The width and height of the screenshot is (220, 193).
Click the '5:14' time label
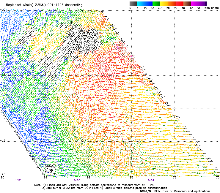point(151,180)
